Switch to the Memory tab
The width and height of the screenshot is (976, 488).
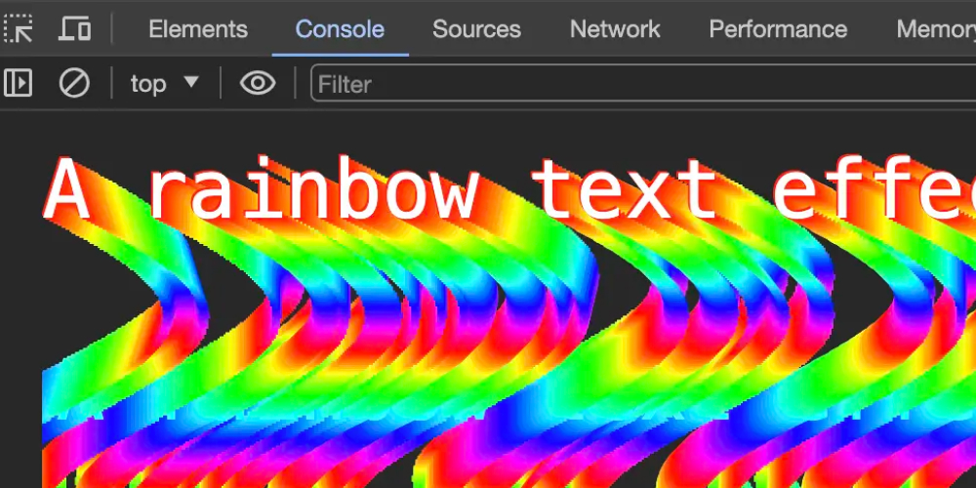tap(935, 29)
